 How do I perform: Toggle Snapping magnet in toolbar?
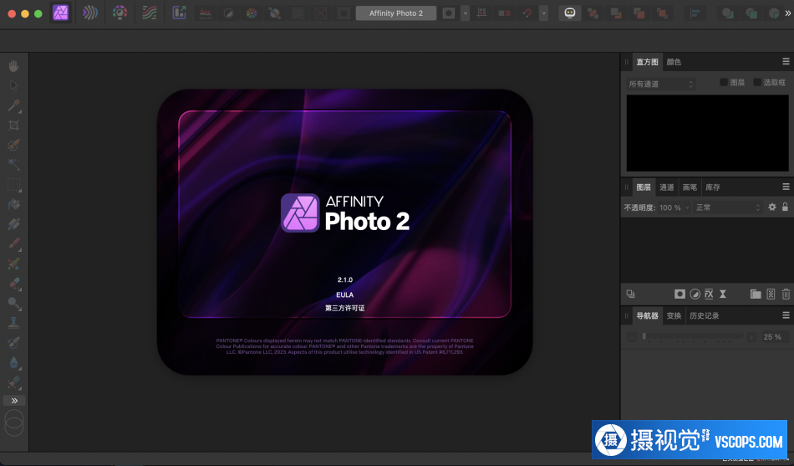click(x=527, y=13)
